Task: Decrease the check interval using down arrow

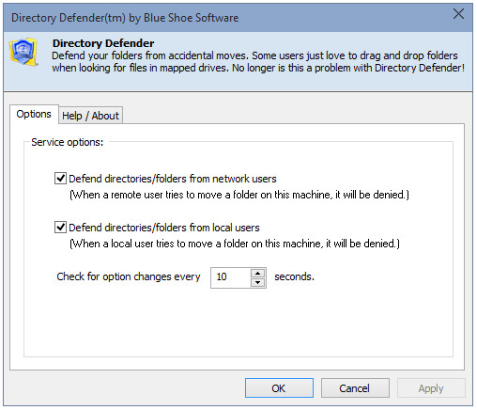Action: pyautogui.click(x=257, y=282)
